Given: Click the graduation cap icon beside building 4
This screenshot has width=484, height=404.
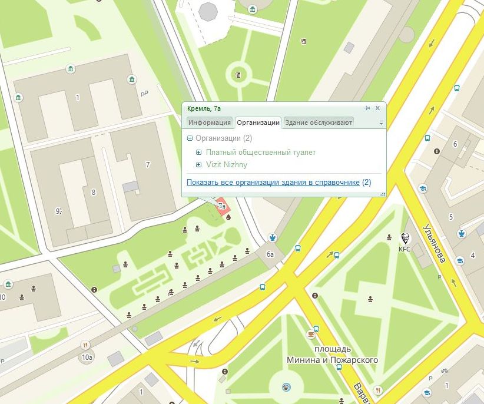Looking at the screenshot, I should pyautogui.click(x=459, y=261).
